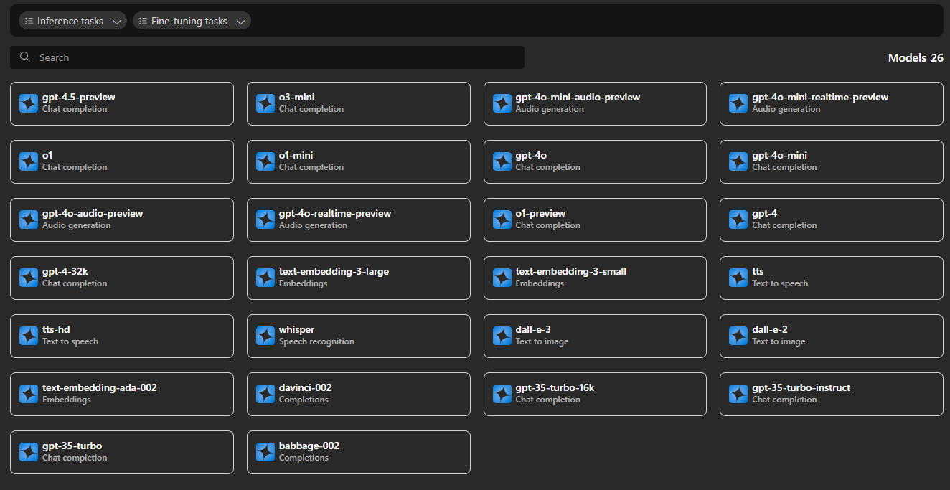This screenshot has height=490, width=950.
Task: Select the gpt-4o-mini model name
Action: tap(779, 156)
